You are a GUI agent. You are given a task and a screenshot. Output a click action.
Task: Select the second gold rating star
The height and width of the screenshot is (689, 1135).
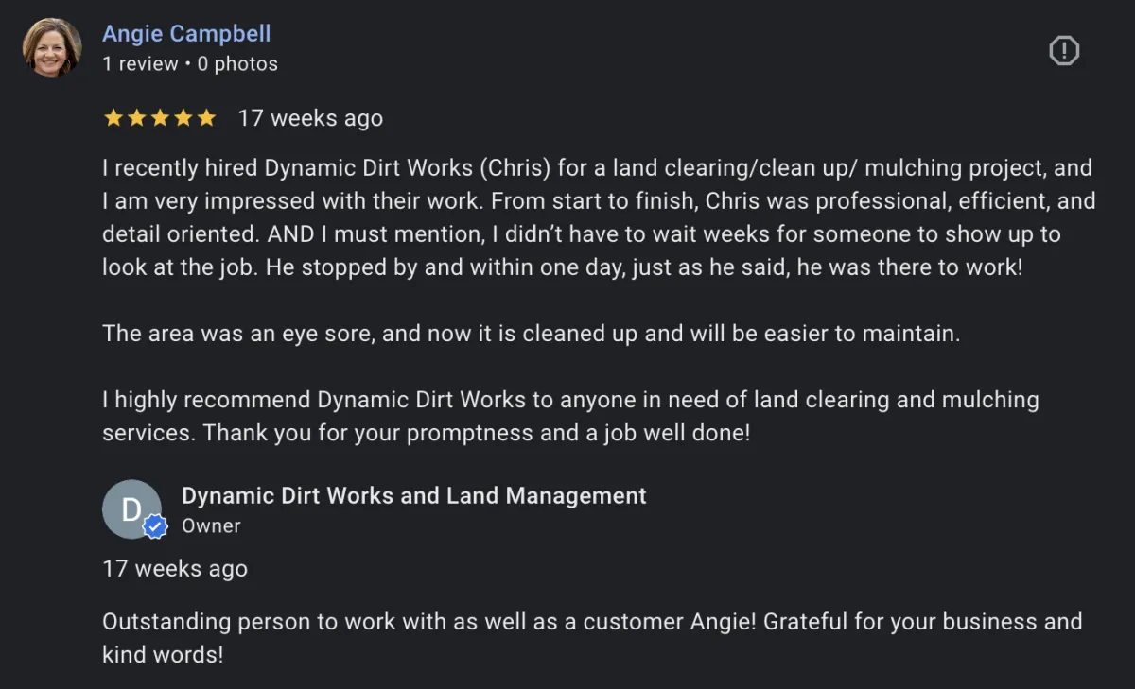pos(137,118)
